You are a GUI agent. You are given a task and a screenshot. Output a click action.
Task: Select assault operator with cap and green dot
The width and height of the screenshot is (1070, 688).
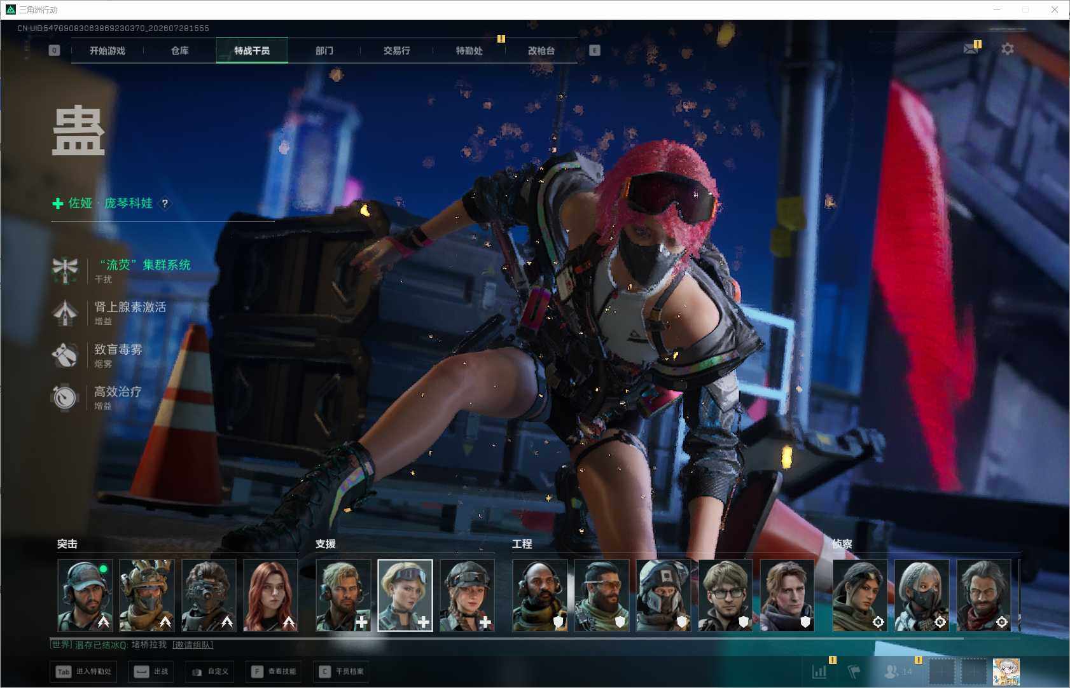pyautogui.click(x=85, y=595)
